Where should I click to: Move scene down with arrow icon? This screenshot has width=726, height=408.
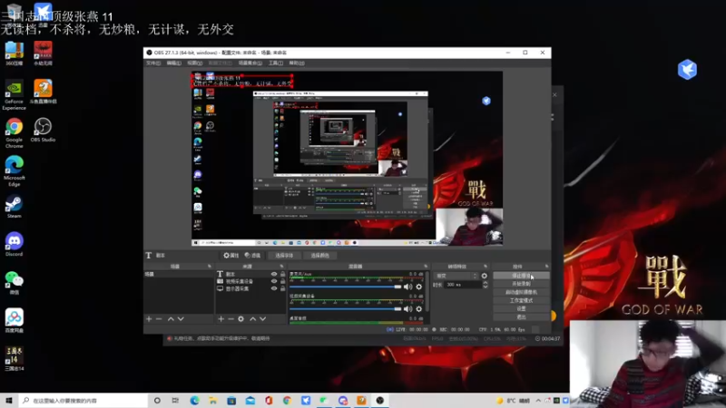[181, 319]
